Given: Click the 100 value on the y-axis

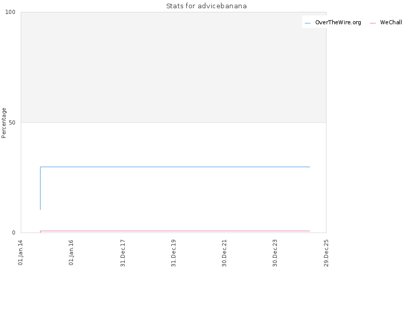Looking at the screenshot, I should pyautogui.click(x=10, y=12).
